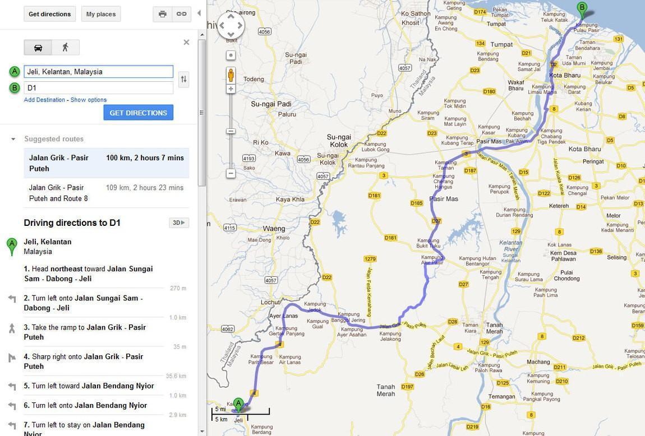
Task: Click destination marker B on map
Action: pyautogui.click(x=582, y=10)
